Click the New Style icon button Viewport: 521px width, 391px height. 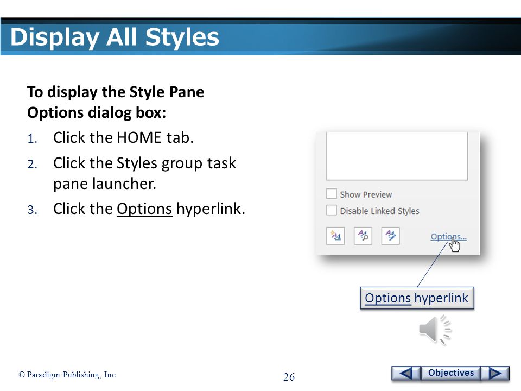pyautogui.click(x=335, y=236)
